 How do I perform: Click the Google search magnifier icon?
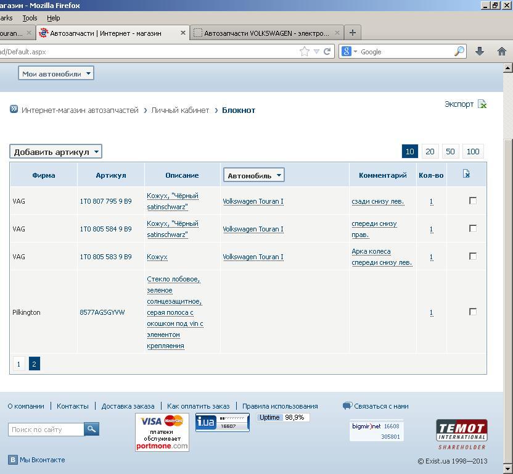point(459,51)
